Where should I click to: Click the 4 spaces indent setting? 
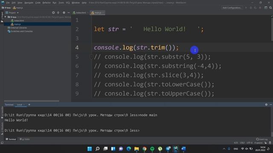pyautogui.click(x=258, y=143)
